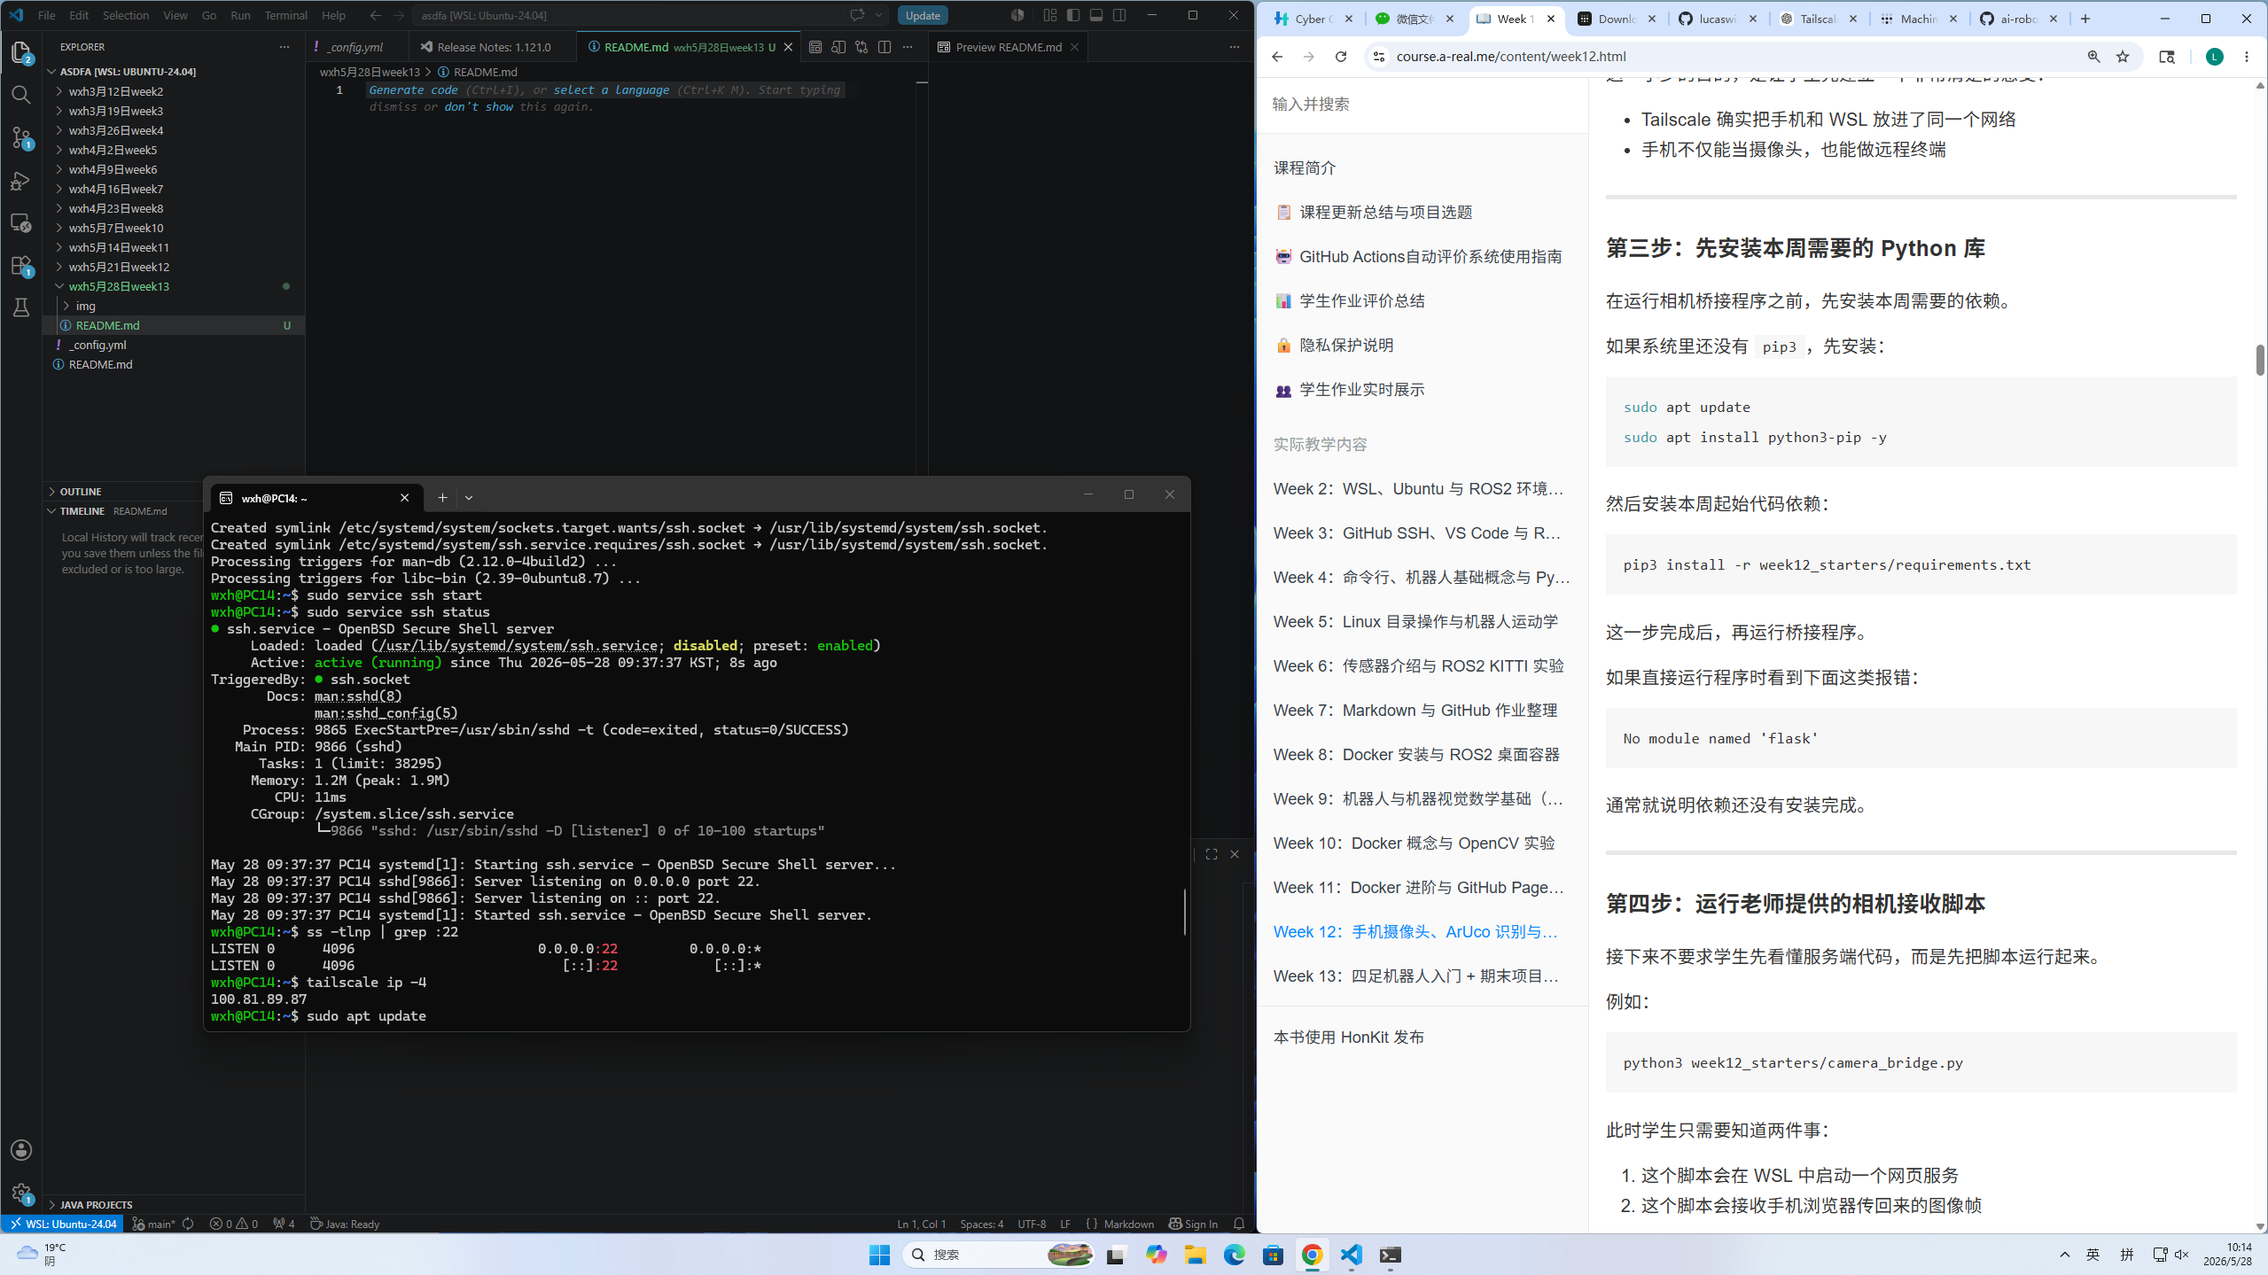Open the zoom magnifier in Chrome address bar

[x=2093, y=57]
